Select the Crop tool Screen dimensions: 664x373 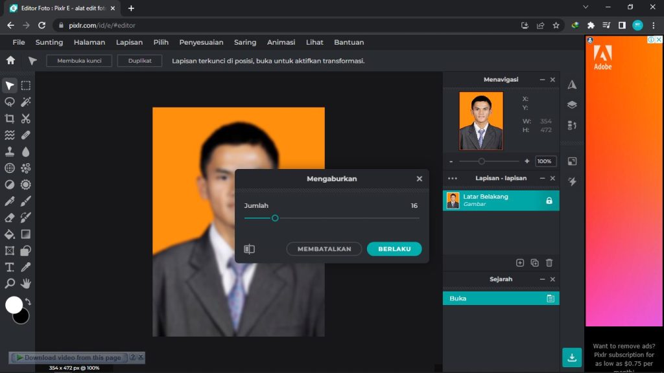coord(9,119)
